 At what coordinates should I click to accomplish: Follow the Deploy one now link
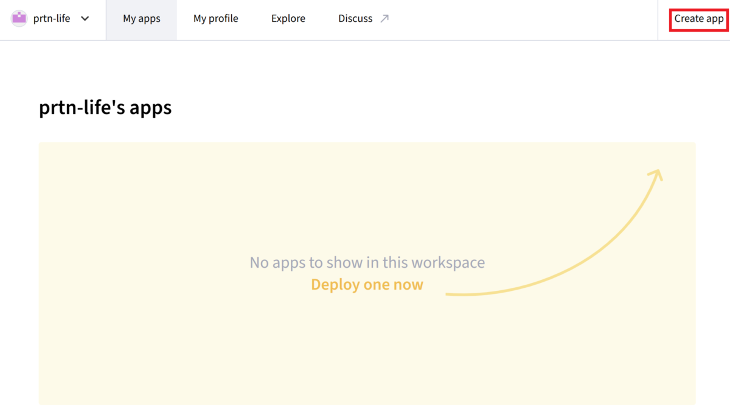tap(367, 284)
